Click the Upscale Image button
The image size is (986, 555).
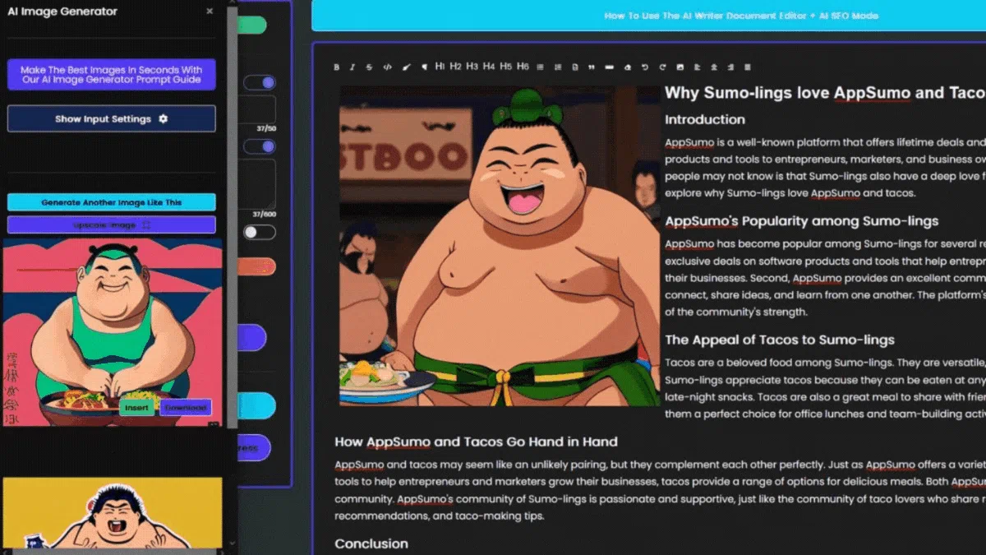(112, 224)
